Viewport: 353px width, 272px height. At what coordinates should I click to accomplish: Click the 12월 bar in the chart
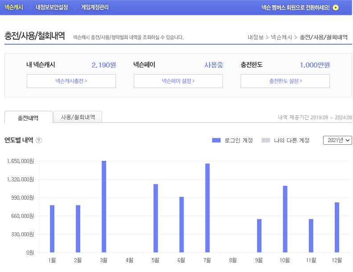[337, 227]
